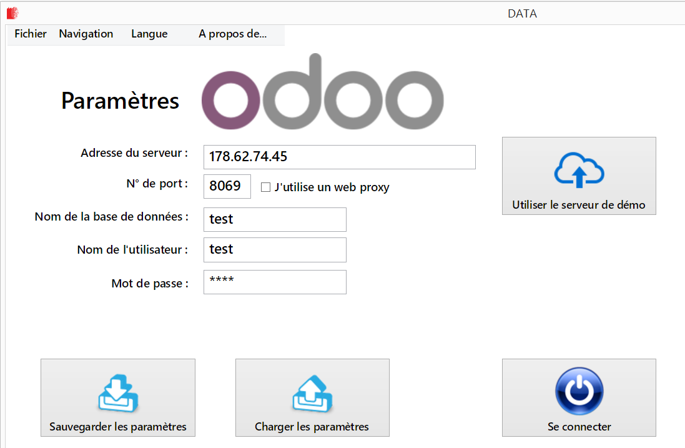Open the Fichier menu
This screenshot has width=685, height=448.
[30, 34]
